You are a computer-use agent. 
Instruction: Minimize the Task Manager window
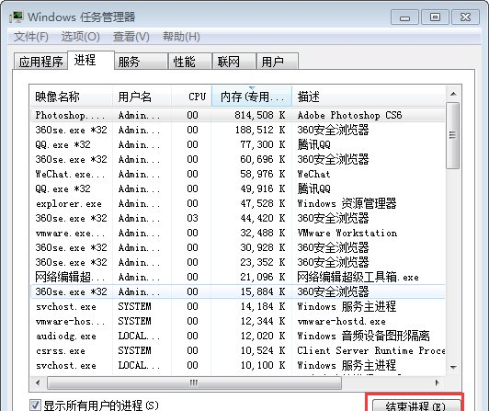(404, 17)
